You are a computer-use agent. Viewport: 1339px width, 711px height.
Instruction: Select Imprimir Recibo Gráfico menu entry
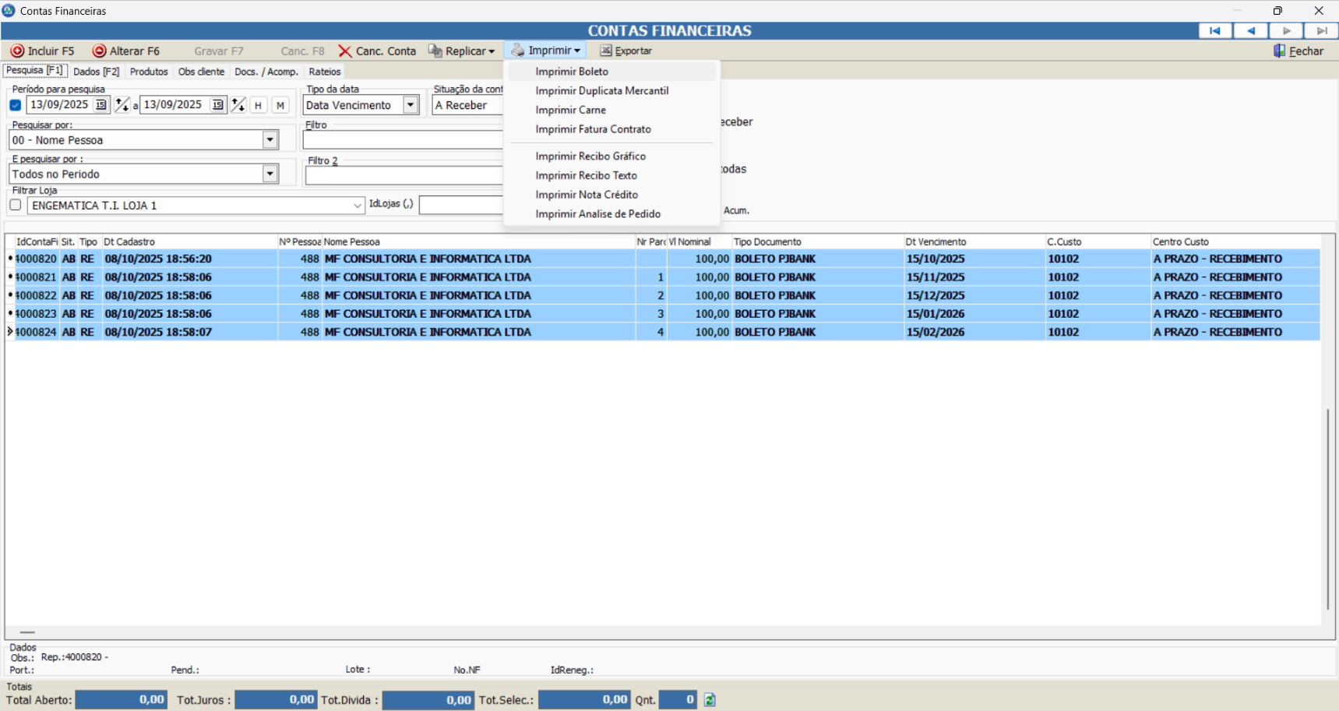(590, 157)
